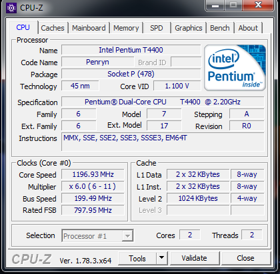Click the Instructions list MMX, SSE, SSE2
Viewport: 280px width, 274px height.
[x=163, y=142]
